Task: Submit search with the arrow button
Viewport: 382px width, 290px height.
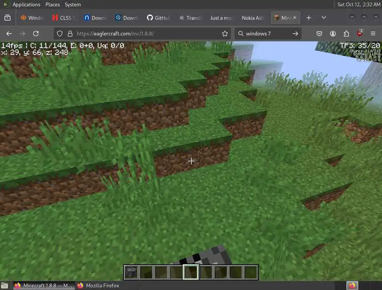Action: click(x=295, y=34)
